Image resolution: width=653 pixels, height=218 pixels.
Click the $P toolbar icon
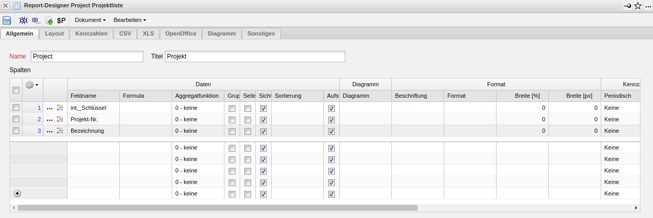(61, 20)
